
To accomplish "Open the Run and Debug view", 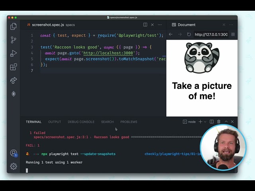I will pos(14,53).
